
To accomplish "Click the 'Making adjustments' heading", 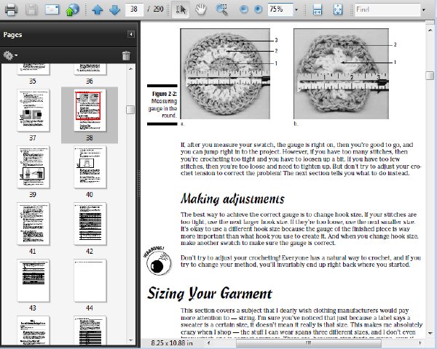I will (x=232, y=199).
